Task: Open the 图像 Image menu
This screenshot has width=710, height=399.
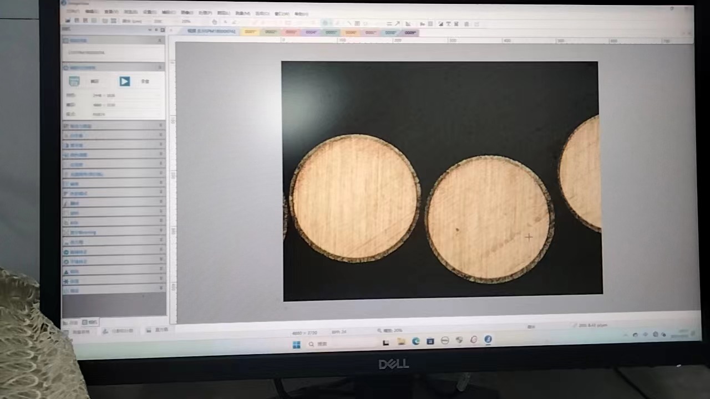Action: [x=186, y=12]
